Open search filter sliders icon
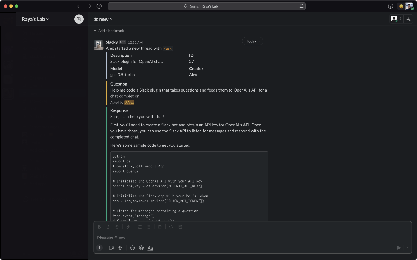 (x=302, y=6)
